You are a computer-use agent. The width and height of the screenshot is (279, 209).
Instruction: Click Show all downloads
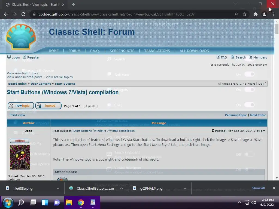[x=258, y=188]
